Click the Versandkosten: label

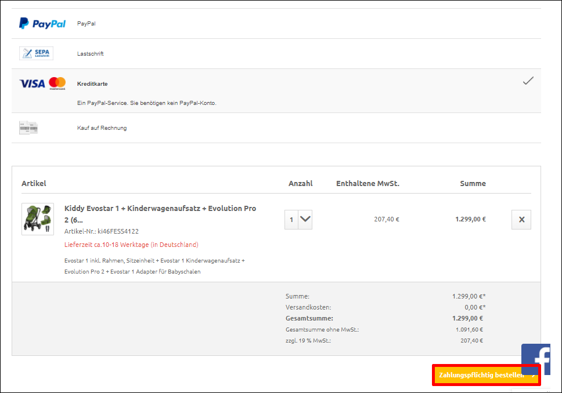tap(308, 307)
